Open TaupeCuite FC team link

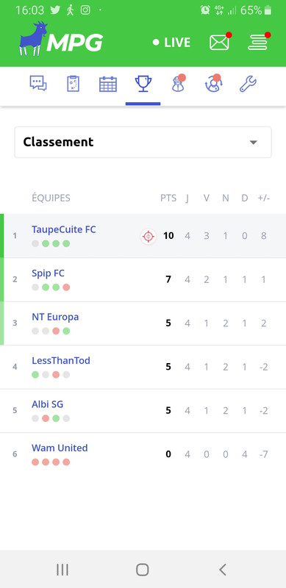tap(64, 229)
